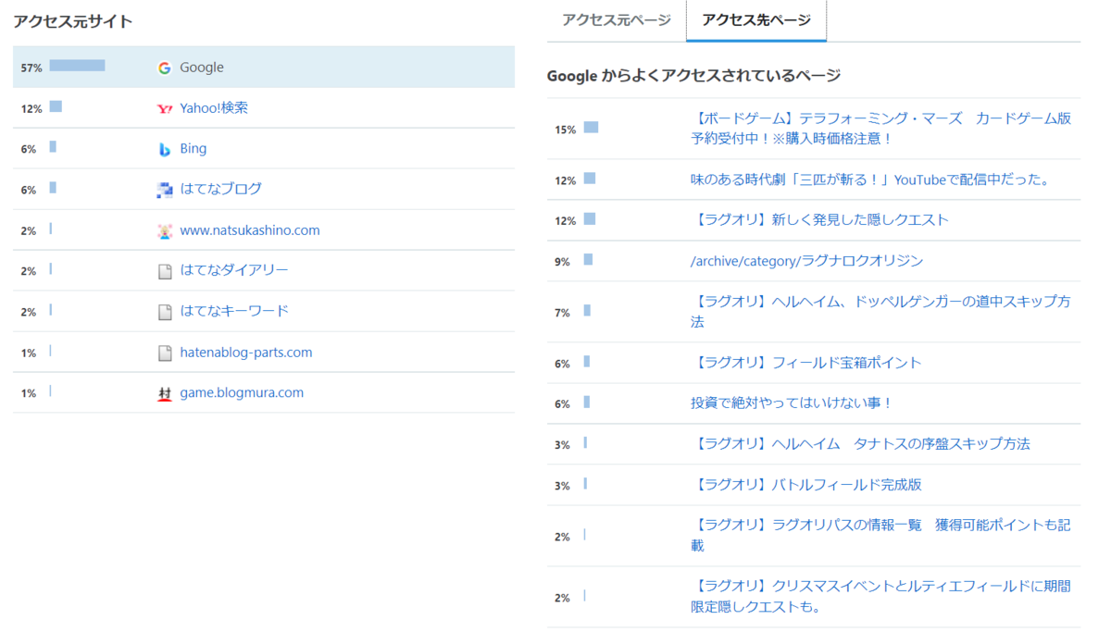Click the 9% bar for /archive/category/ラグナロクオリジン

point(588,260)
